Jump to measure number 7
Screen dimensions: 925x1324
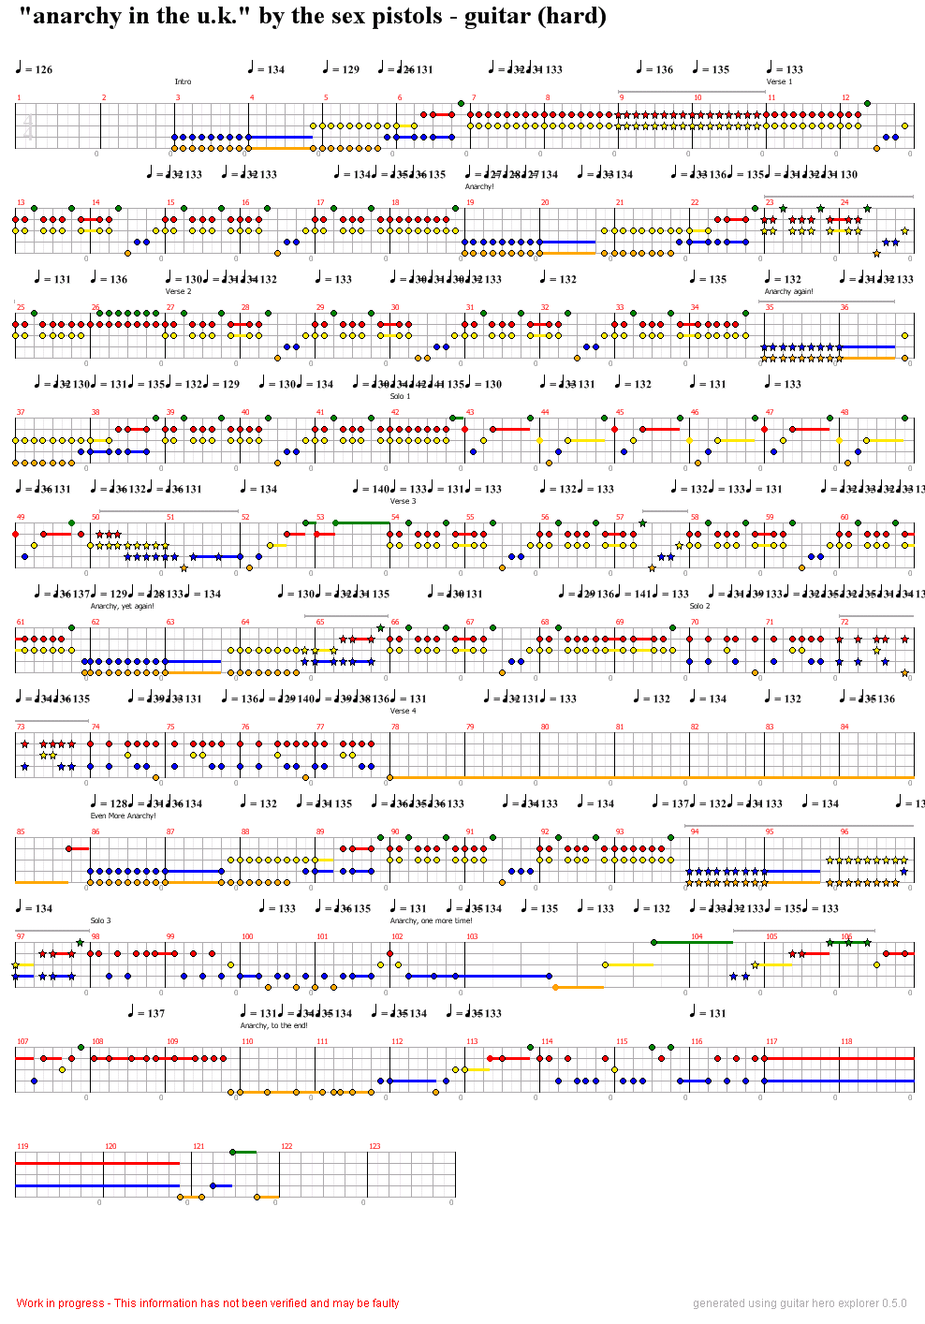(474, 97)
